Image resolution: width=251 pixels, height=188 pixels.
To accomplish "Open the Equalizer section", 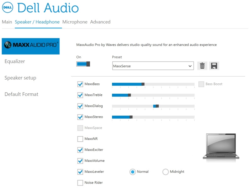I will pyautogui.click(x=15, y=61).
